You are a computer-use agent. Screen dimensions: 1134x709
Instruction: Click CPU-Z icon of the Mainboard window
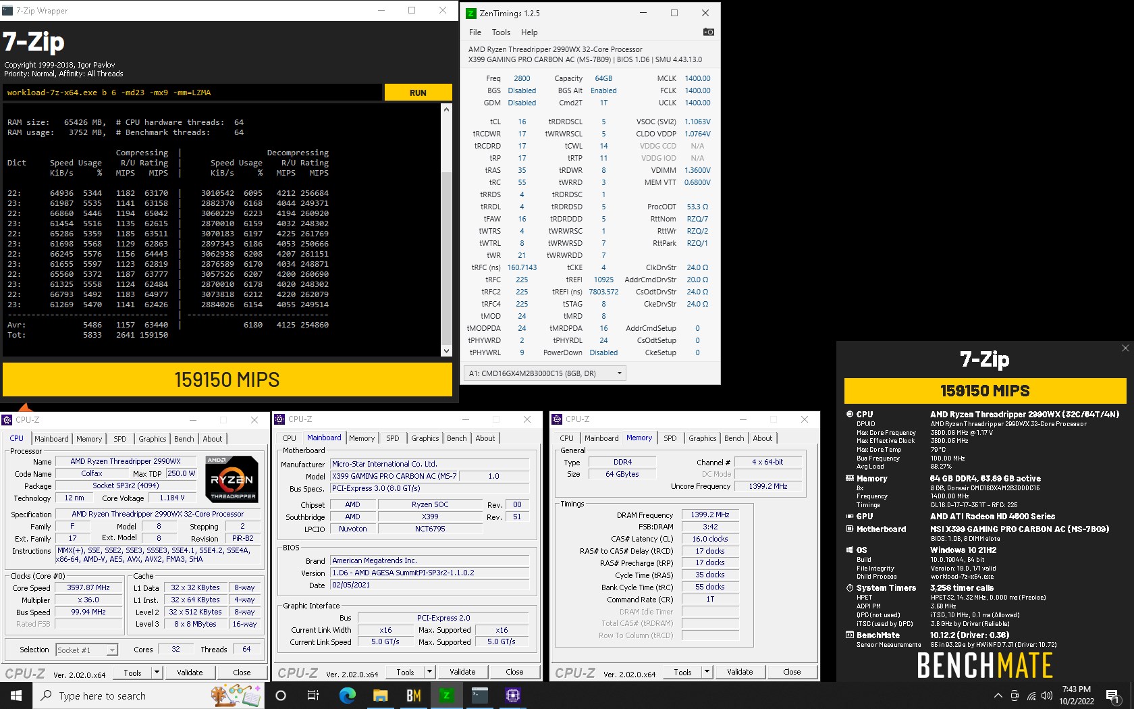pos(279,419)
